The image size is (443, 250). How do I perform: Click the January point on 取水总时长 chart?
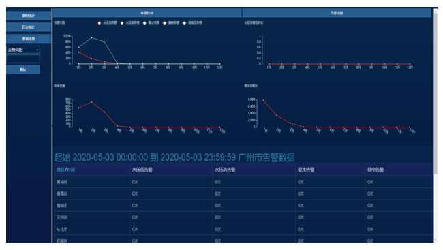(263, 100)
